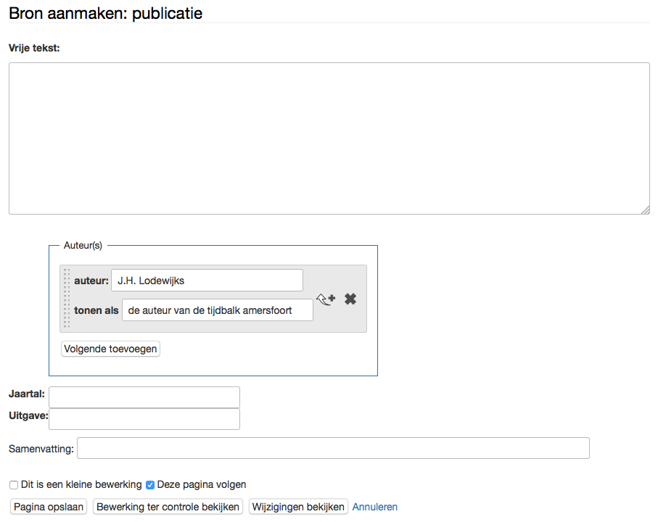Click the resize grip of the Vrije tekst box
The image size is (666, 522).
(x=645, y=210)
